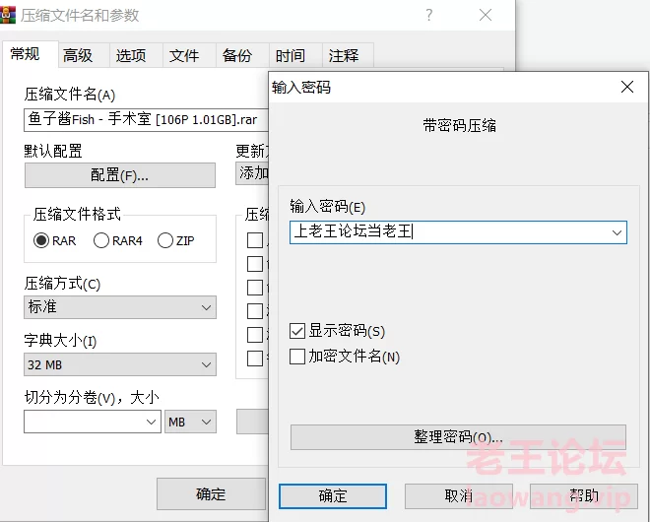Screen dimensions: 650x522
Task: Tick the first checkbox in compression options group
Action: (x=255, y=240)
